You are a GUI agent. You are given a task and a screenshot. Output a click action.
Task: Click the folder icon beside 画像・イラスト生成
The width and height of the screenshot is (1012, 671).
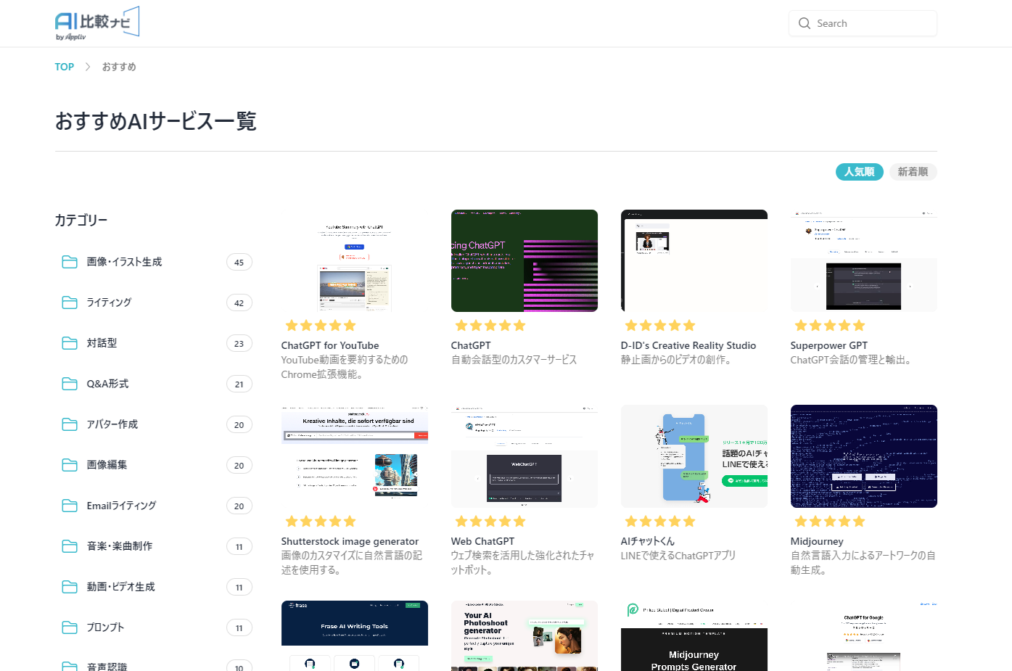(x=70, y=262)
